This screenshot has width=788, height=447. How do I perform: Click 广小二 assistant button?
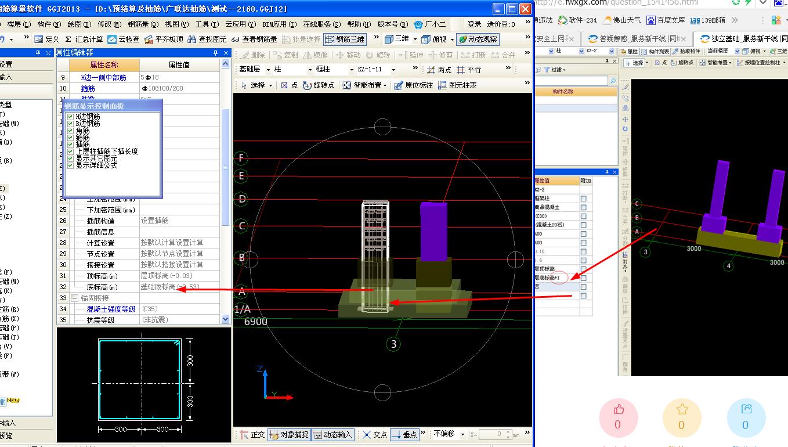430,24
